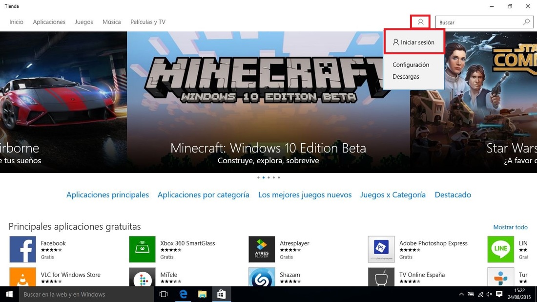Select Configuración in account menu
The height and width of the screenshot is (302, 537).
click(x=411, y=65)
